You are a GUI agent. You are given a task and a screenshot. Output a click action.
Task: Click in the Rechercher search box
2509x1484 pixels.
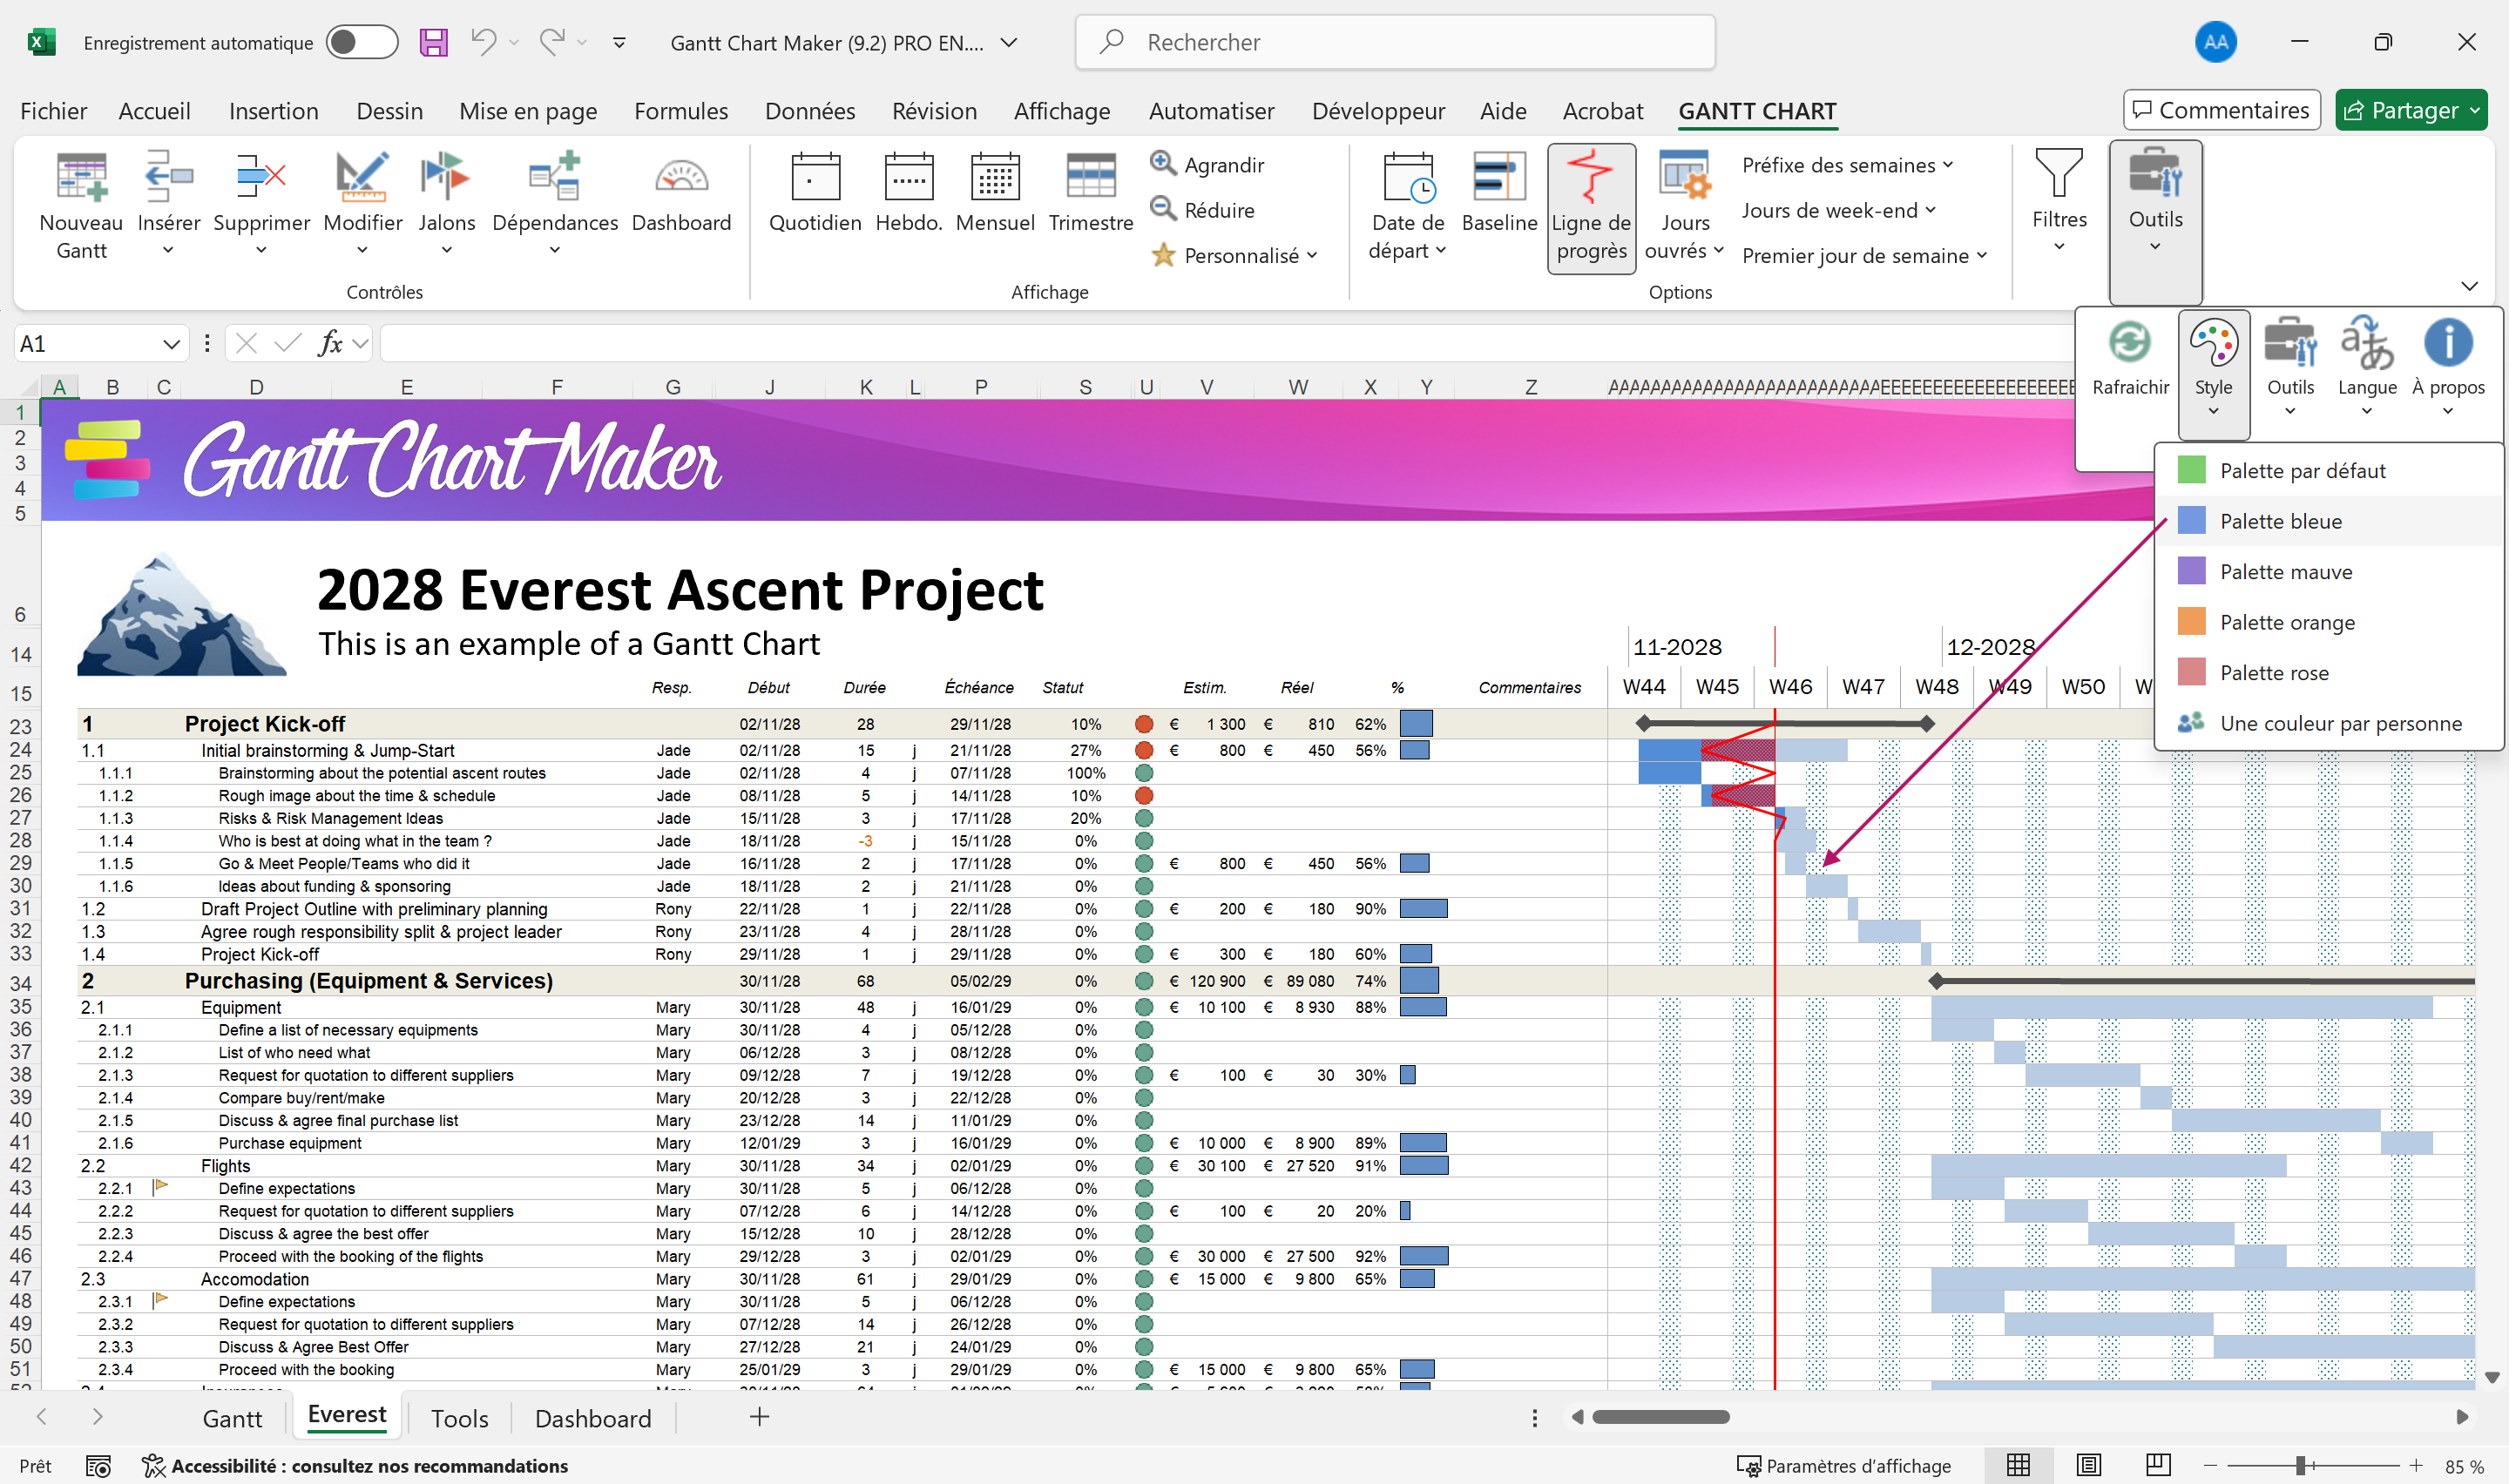pyautogui.click(x=1394, y=42)
